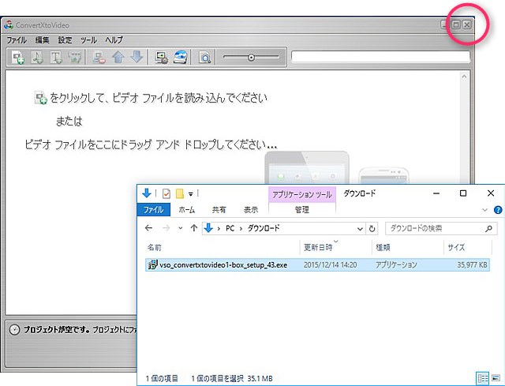Expand the address bar history dropdown

(x=360, y=229)
